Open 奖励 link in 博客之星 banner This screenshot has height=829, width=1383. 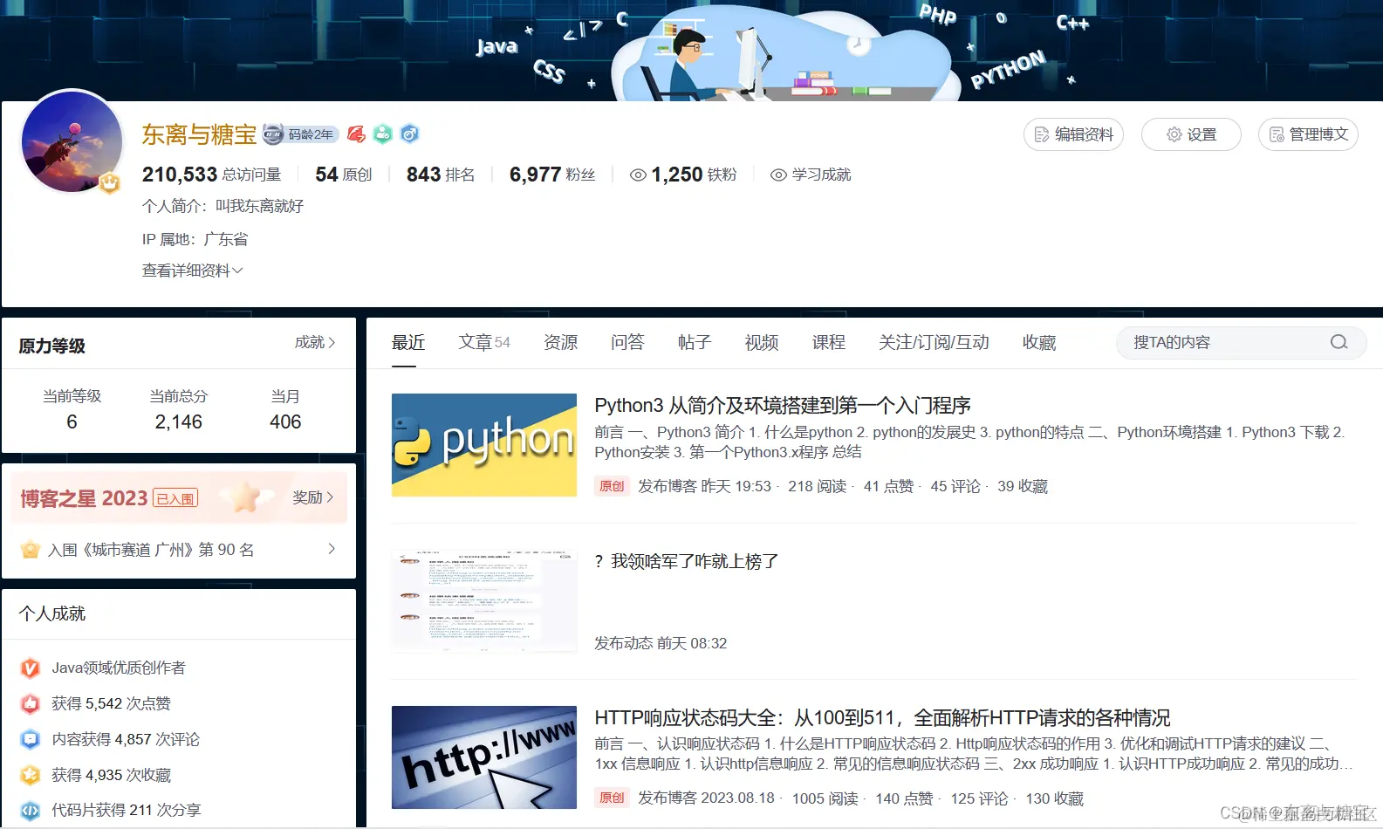pos(313,497)
